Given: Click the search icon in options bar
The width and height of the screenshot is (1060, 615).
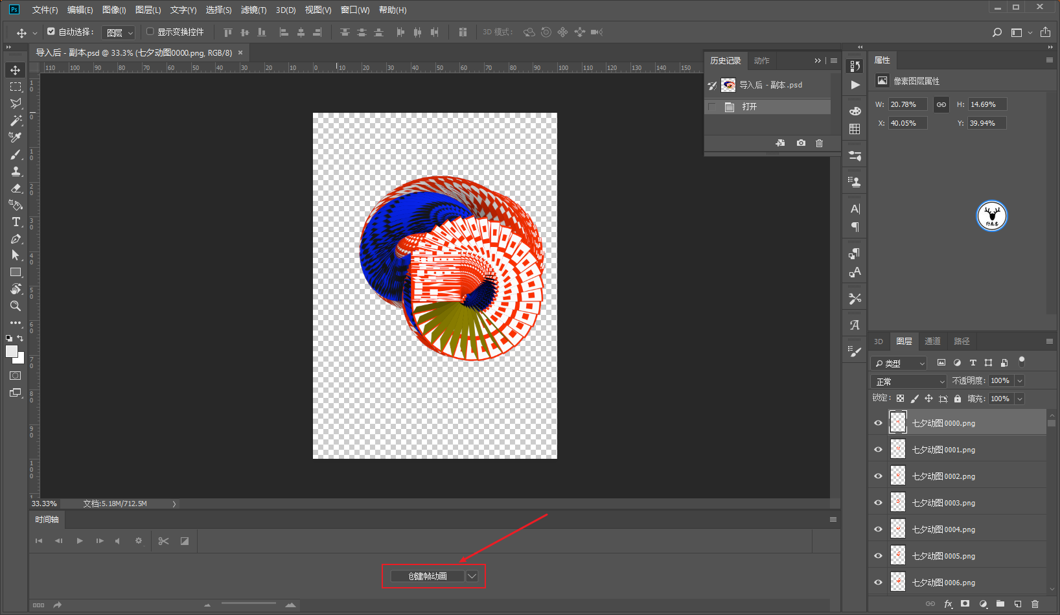Looking at the screenshot, I should 997,32.
